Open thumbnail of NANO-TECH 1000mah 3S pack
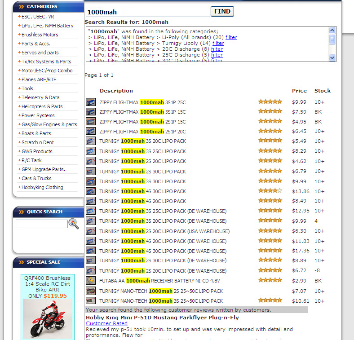Image resolution: width=354 pixels, height=340 pixels. coord(91,301)
